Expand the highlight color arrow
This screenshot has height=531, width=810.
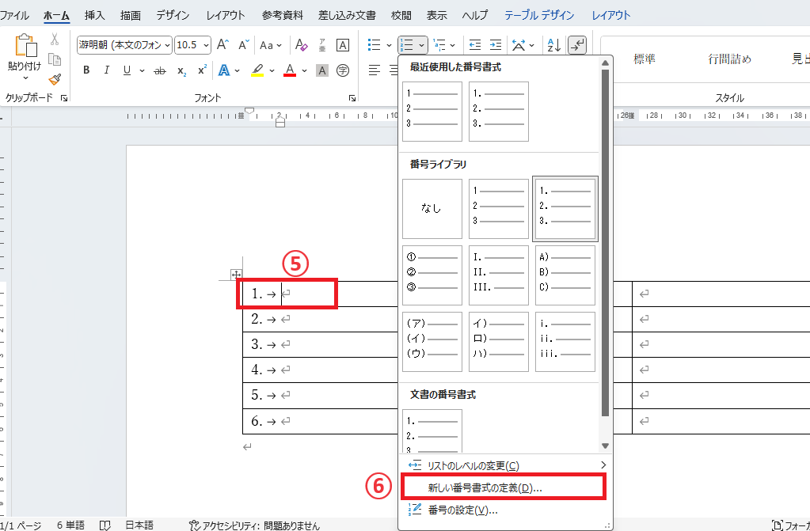click(x=271, y=70)
